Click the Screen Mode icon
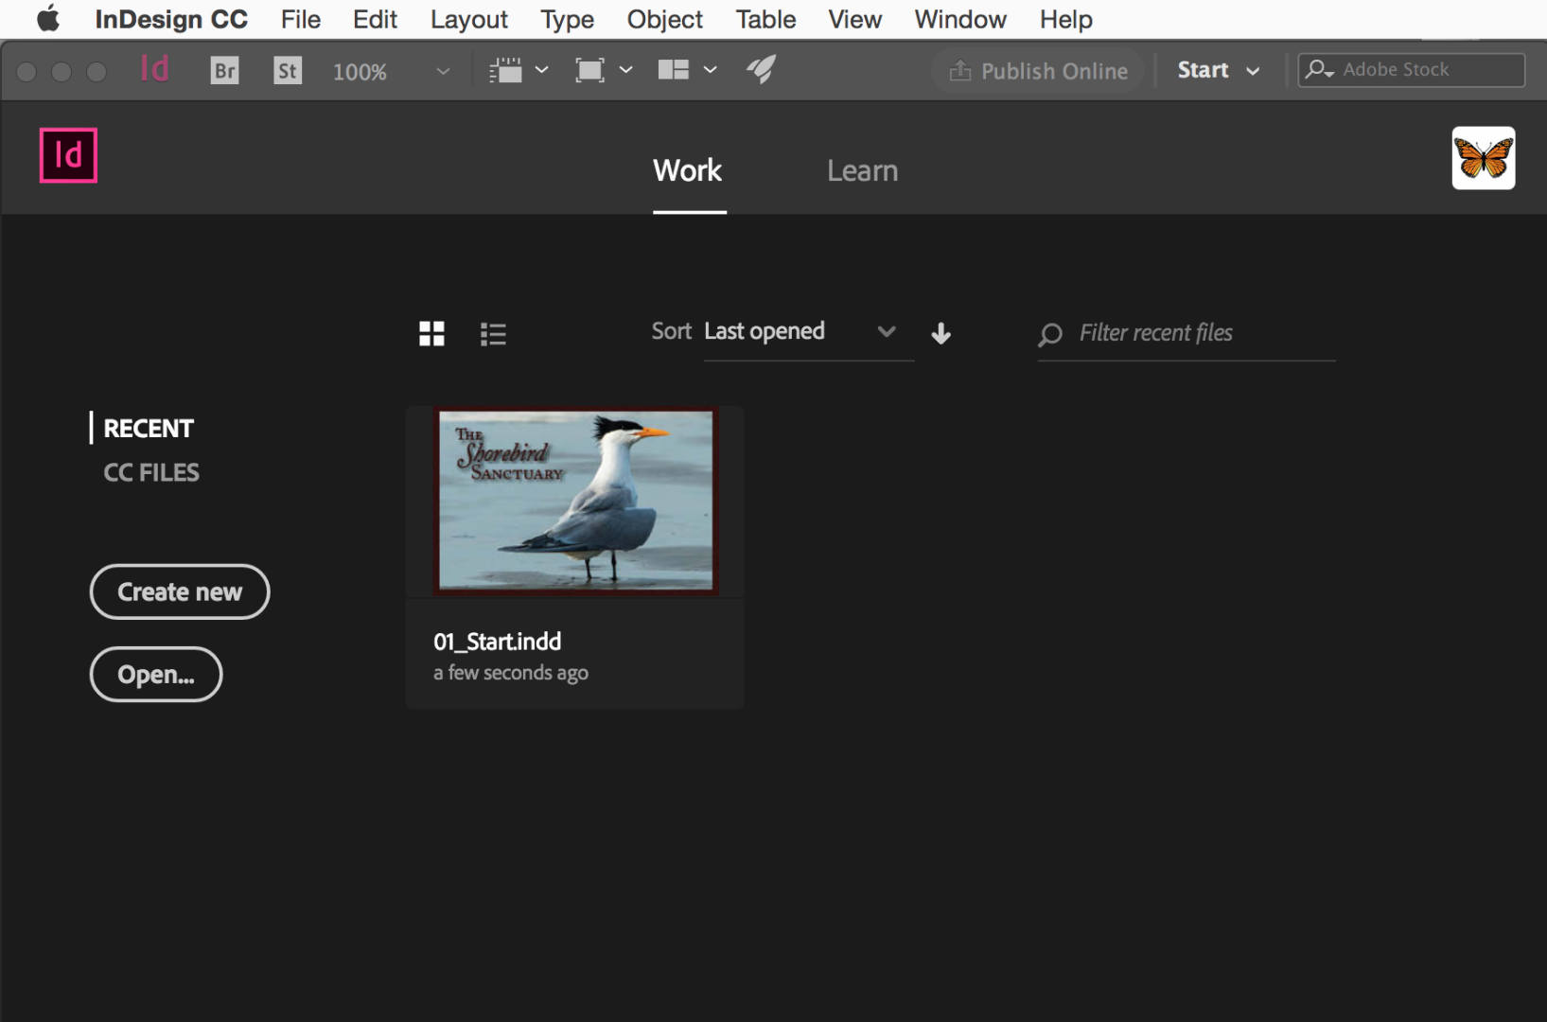This screenshot has height=1022, width=1547. (x=591, y=69)
